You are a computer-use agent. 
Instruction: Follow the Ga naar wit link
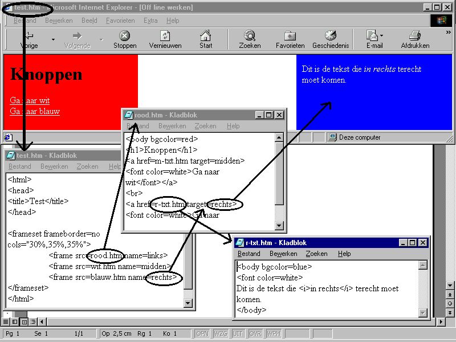[x=30, y=101]
